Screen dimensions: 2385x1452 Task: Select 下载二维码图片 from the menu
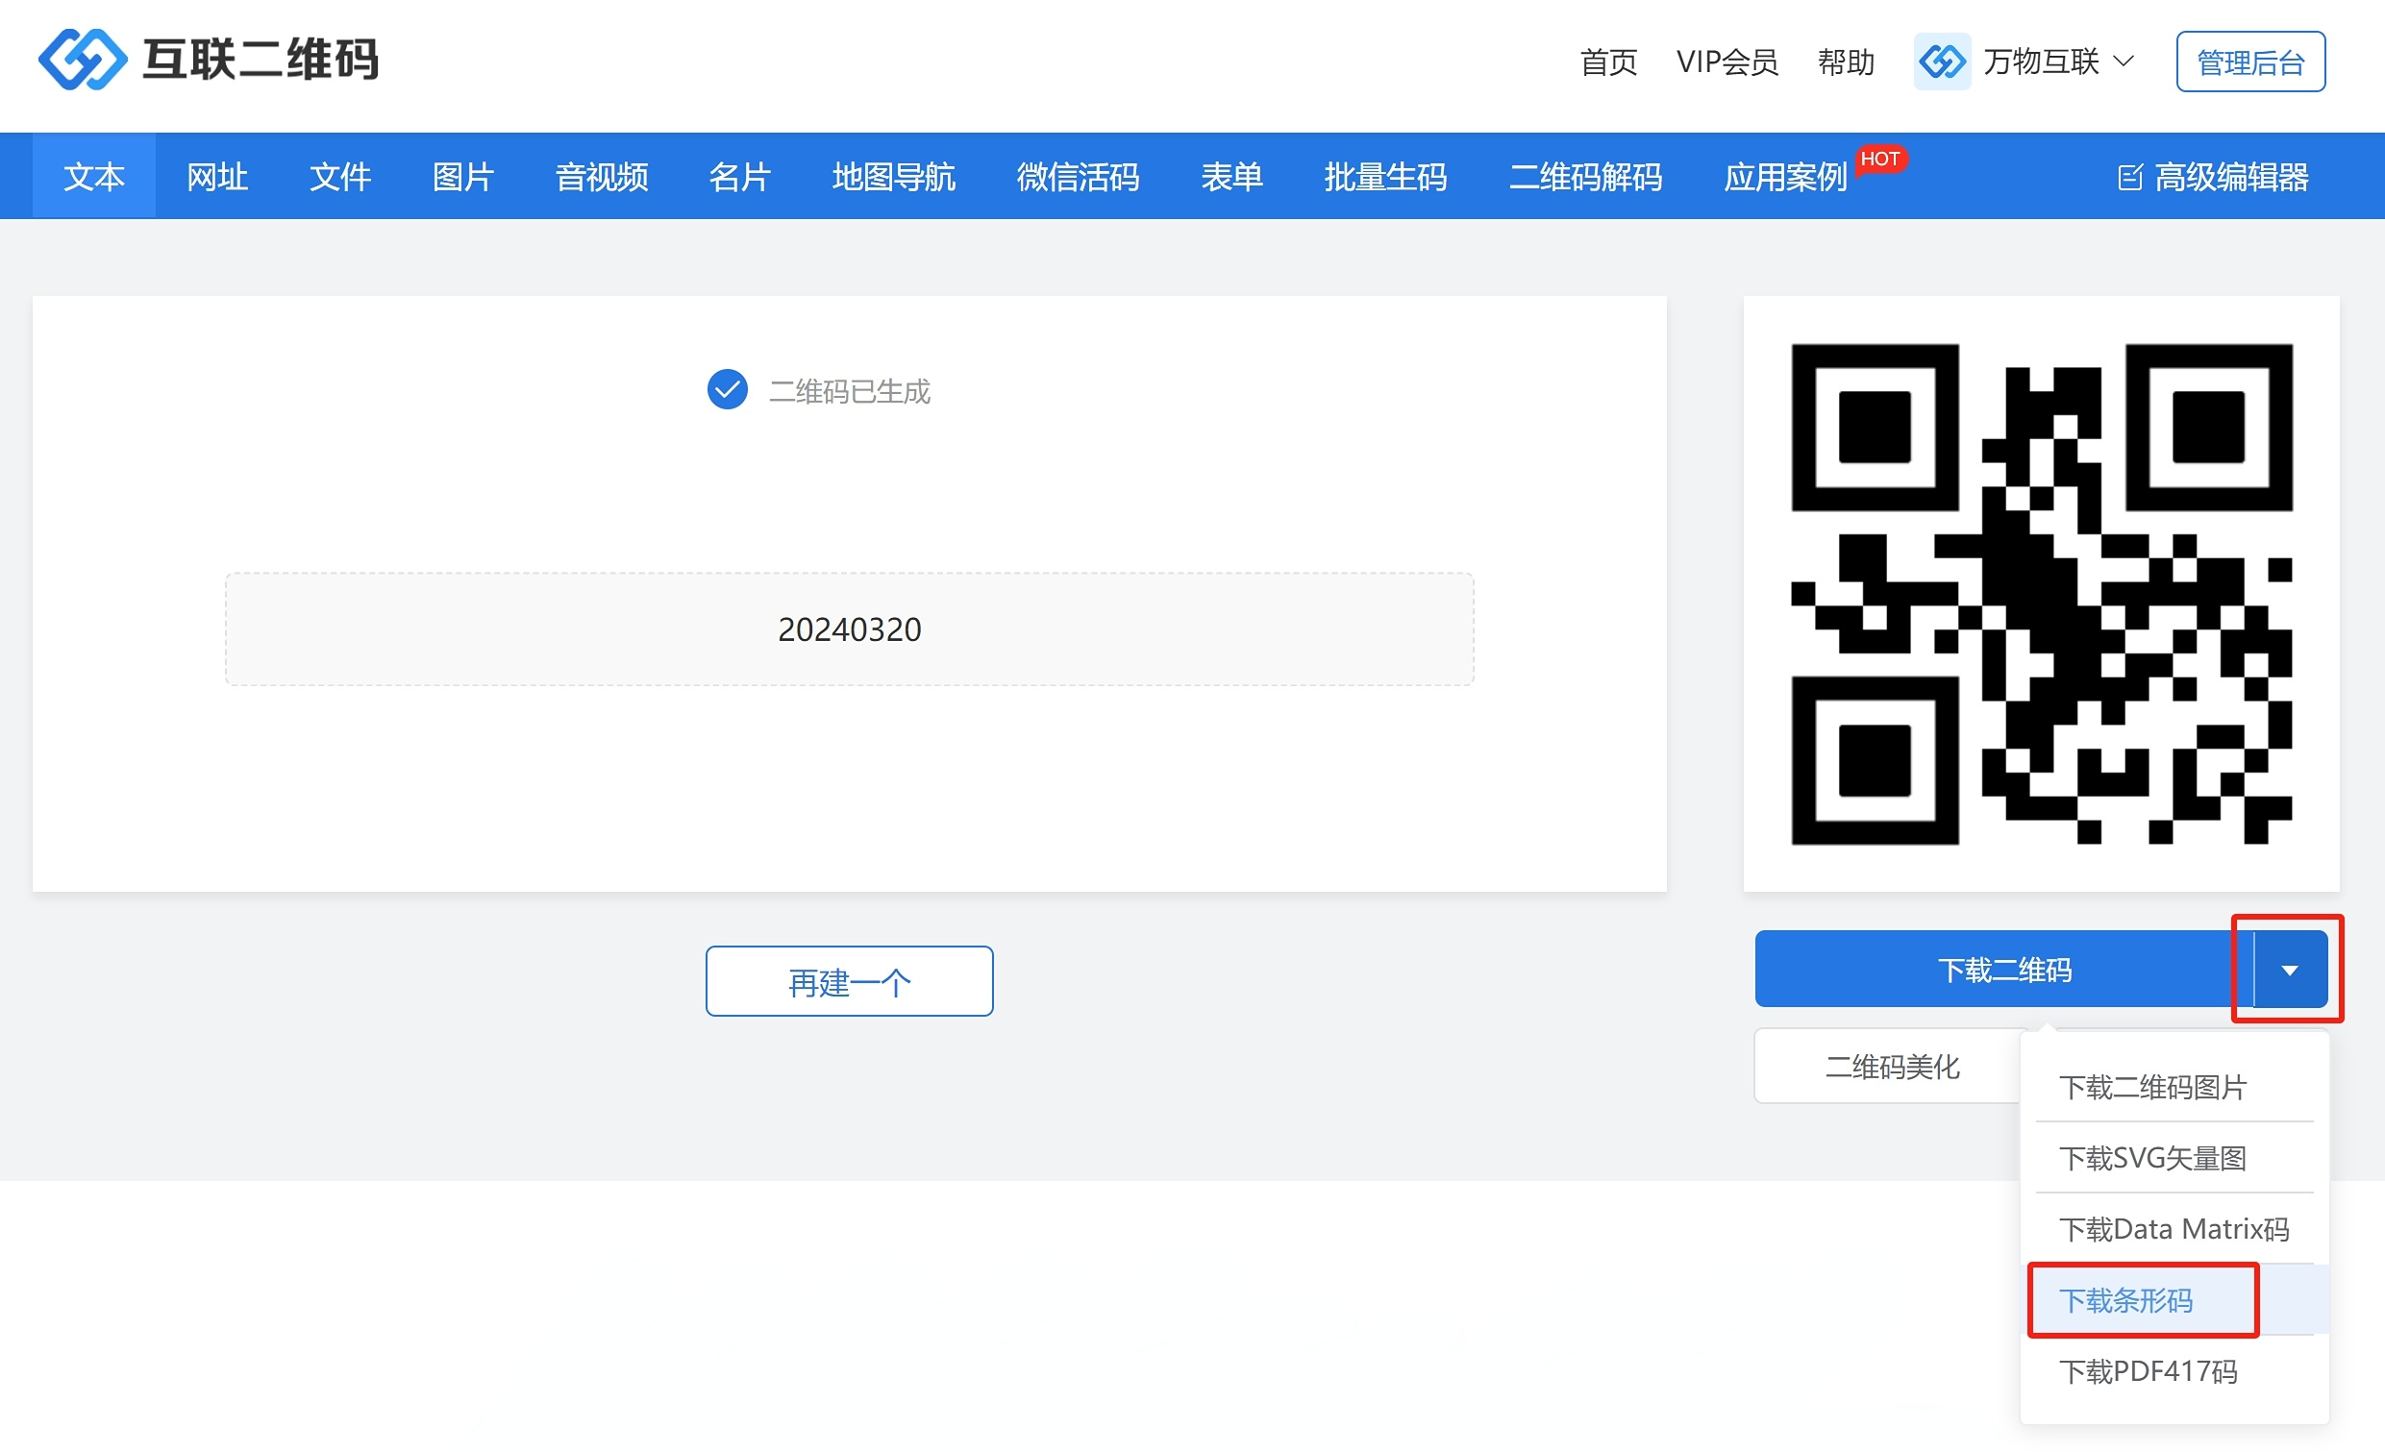[x=2174, y=1086]
